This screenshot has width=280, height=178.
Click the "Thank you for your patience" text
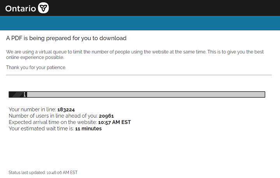pyautogui.click(x=36, y=67)
